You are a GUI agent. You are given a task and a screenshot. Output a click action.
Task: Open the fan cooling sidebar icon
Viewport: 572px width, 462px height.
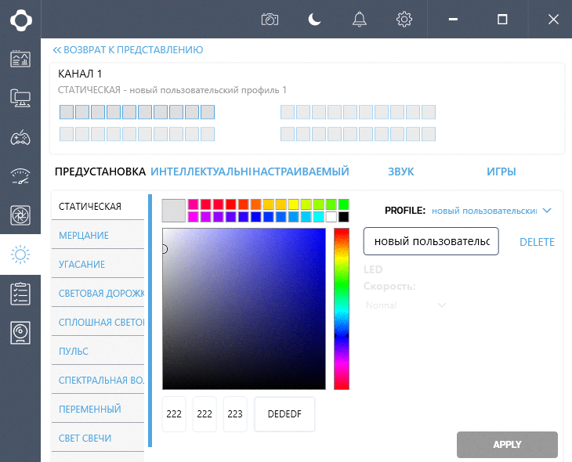[20, 215]
